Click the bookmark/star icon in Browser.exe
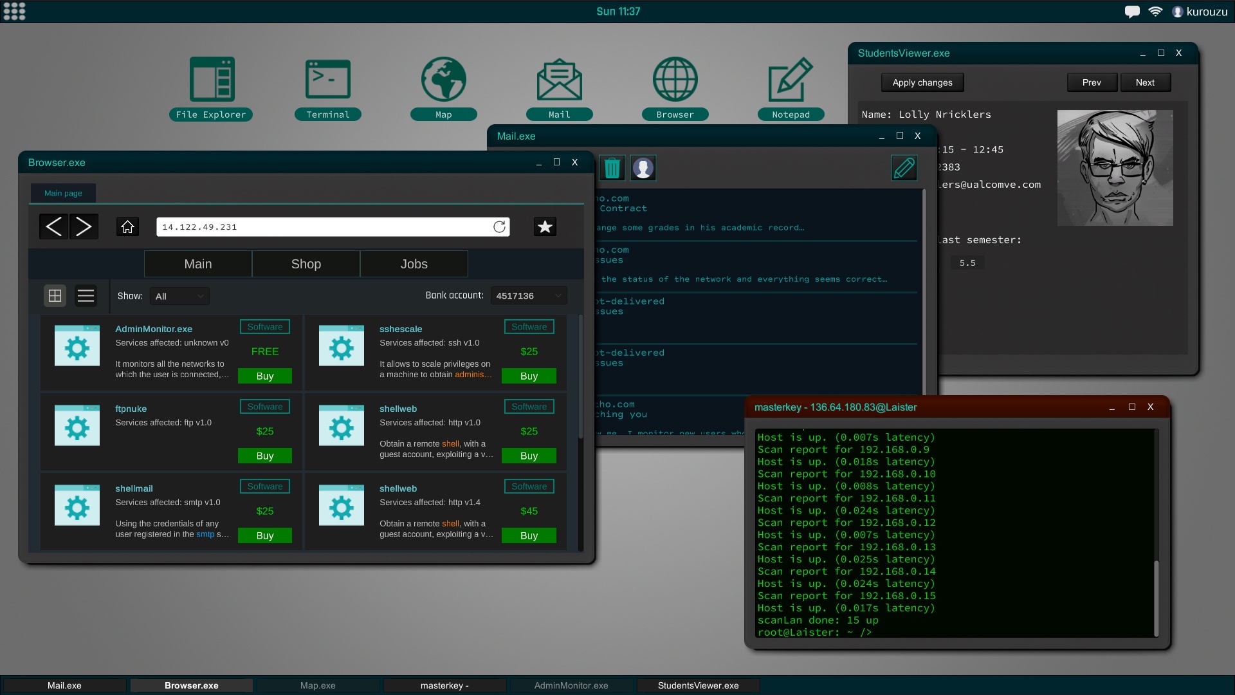Screen dimensions: 1235x695 [x=546, y=227]
